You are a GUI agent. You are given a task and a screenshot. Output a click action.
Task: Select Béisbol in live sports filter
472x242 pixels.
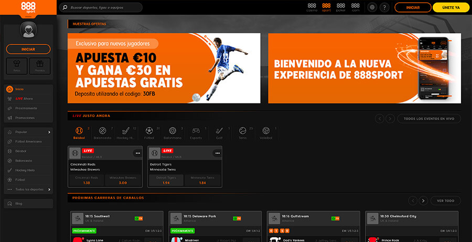tap(79, 133)
